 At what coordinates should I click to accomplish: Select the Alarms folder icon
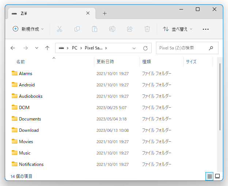15,73
